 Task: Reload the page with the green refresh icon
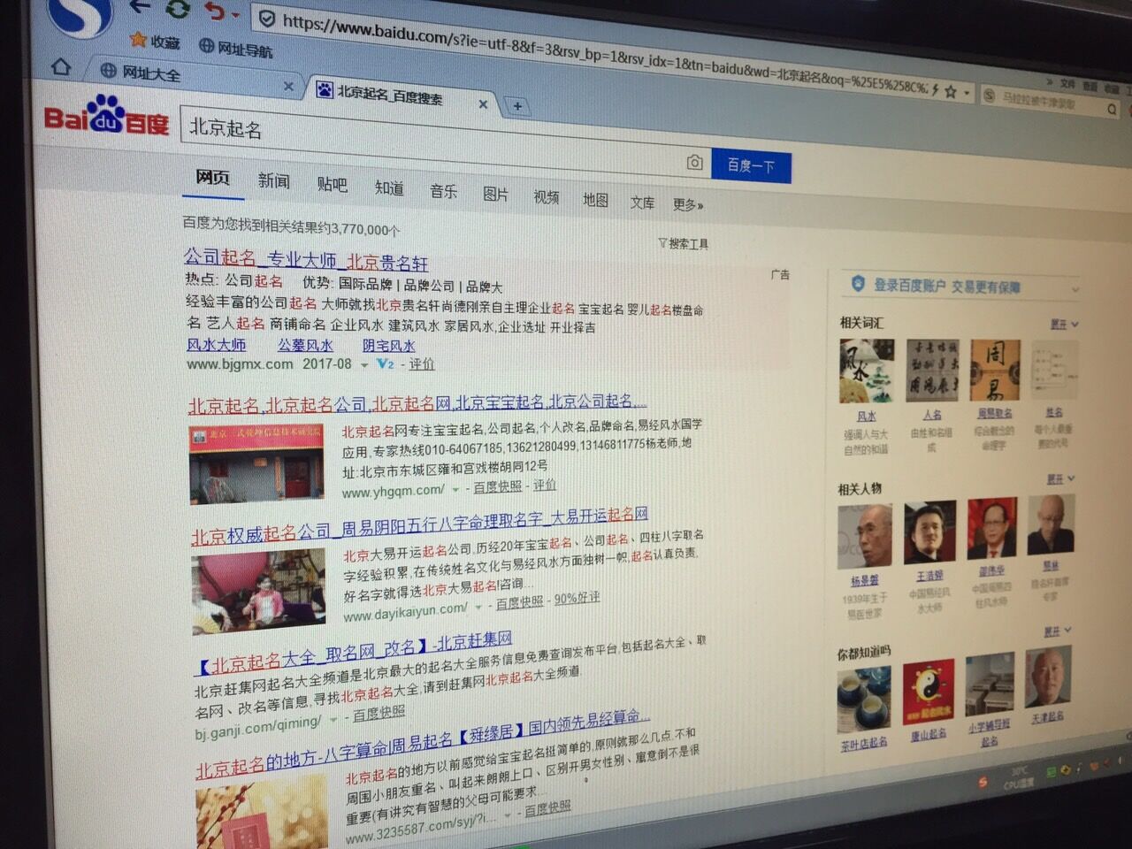point(178,10)
